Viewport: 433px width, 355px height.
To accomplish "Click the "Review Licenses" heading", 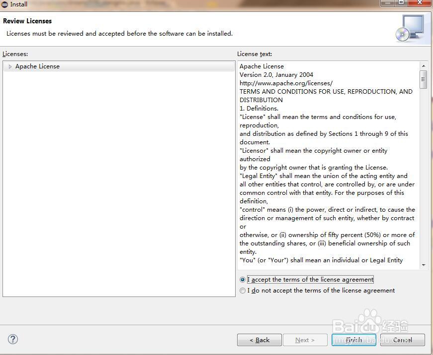I will pos(27,21).
